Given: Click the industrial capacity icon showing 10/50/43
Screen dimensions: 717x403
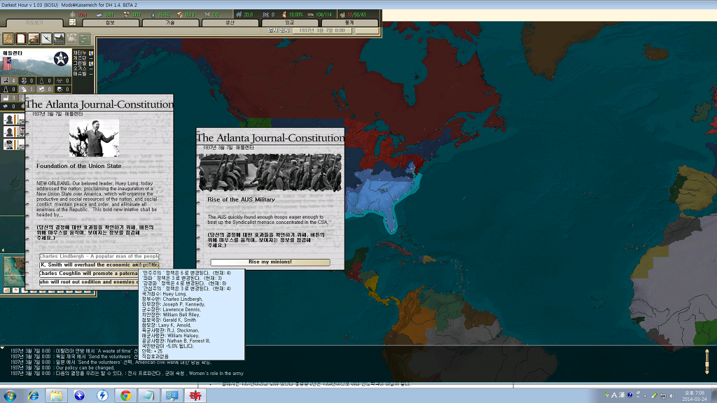Looking at the screenshot, I should (x=342, y=15).
